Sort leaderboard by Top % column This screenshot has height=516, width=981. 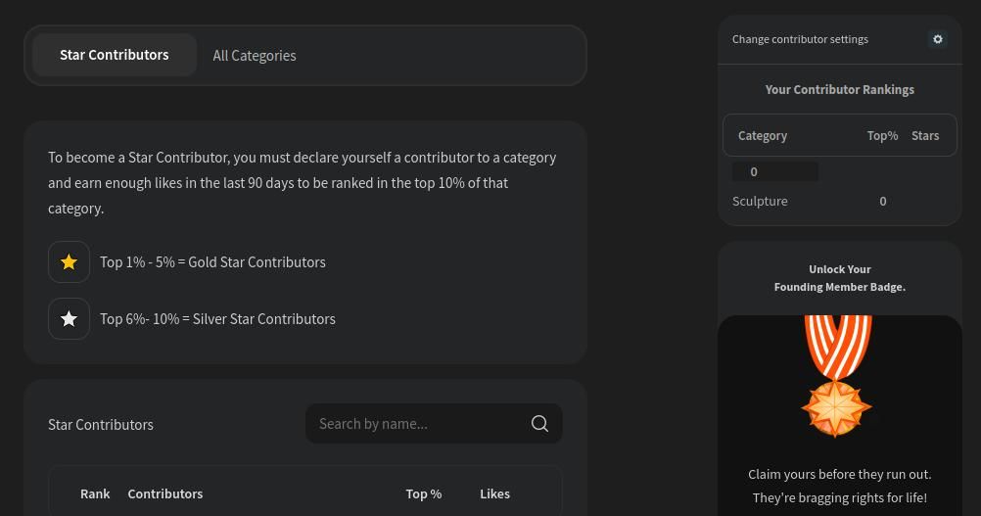424,493
